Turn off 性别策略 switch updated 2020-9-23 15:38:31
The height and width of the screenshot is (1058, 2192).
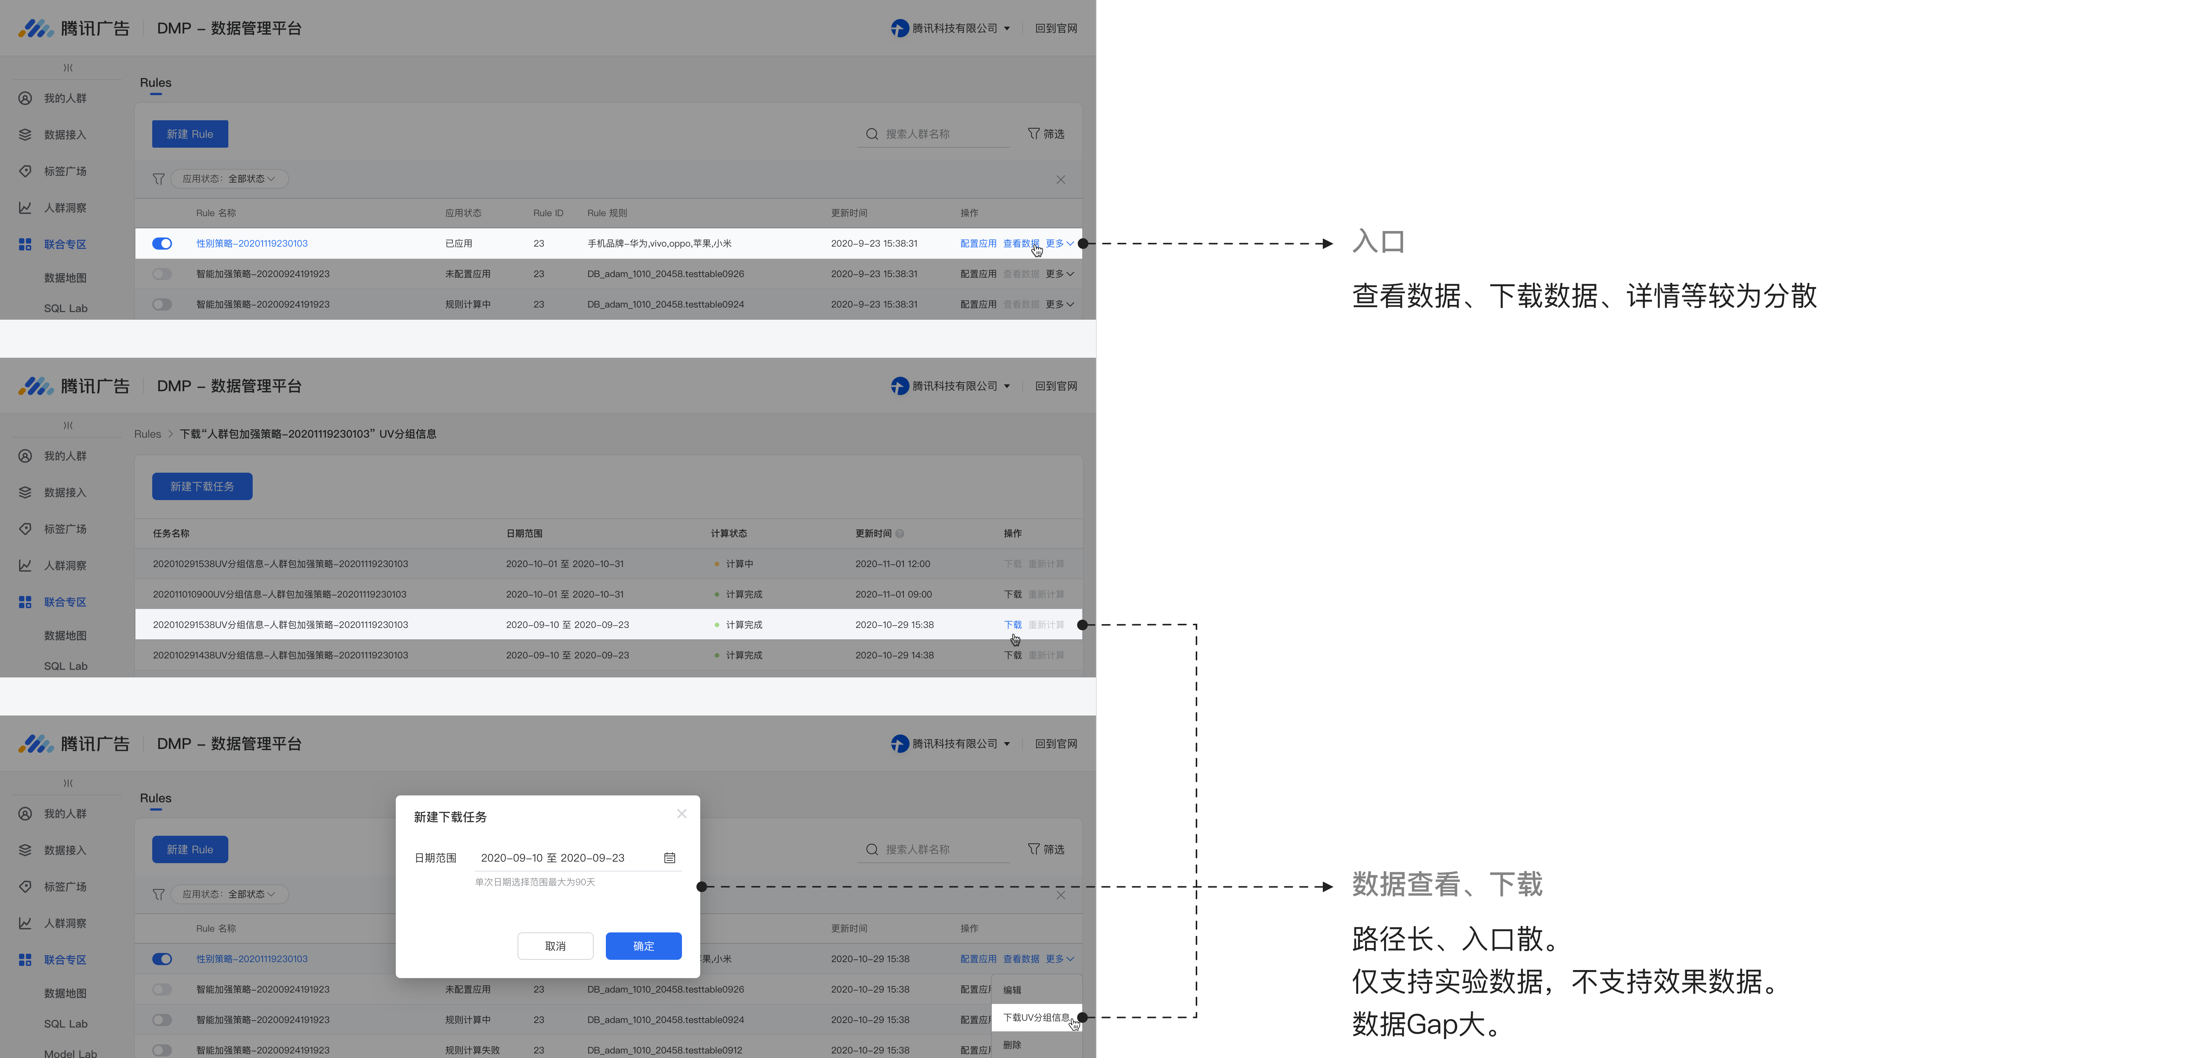pyautogui.click(x=162, y=244)
